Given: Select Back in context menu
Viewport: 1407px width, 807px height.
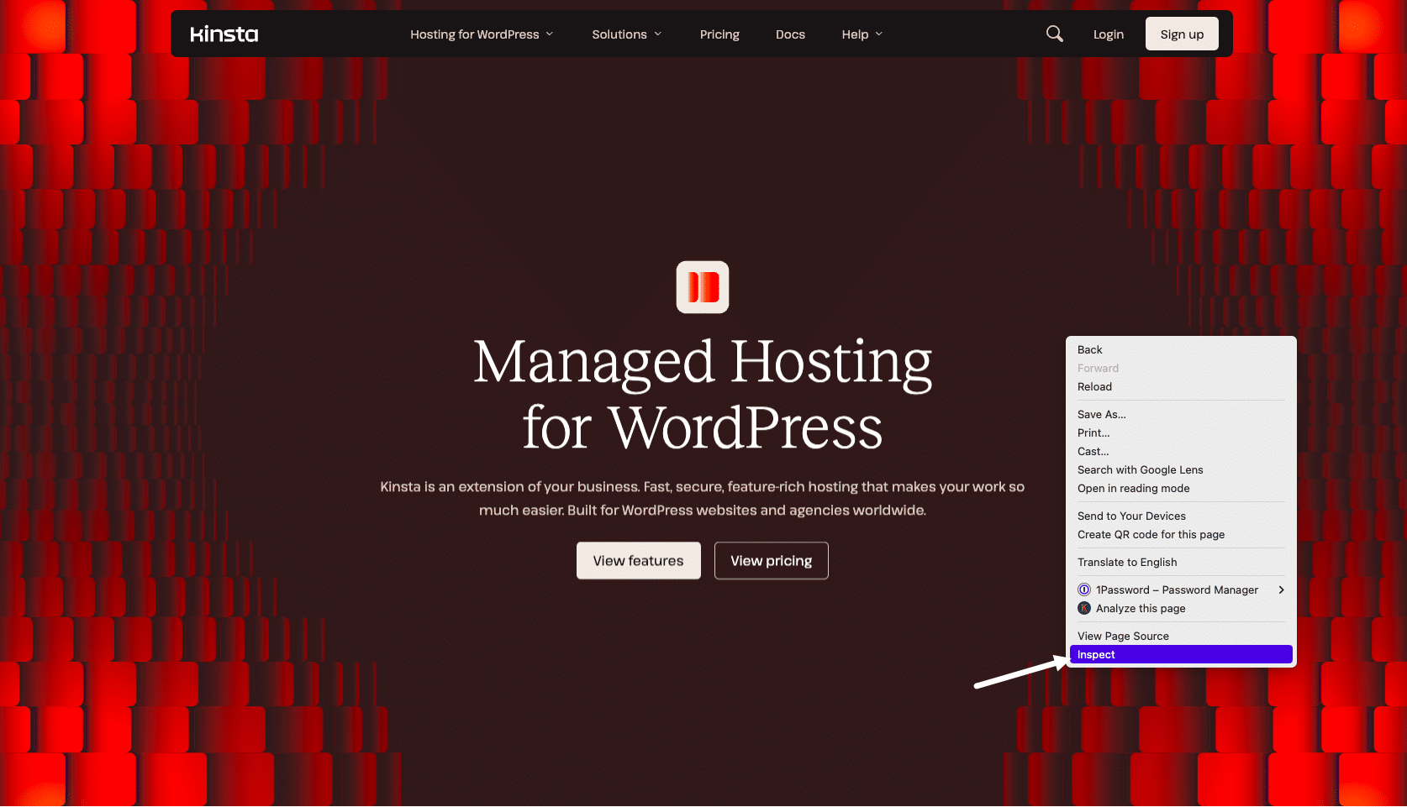Looking at the screenshot, I should 1181,349.
